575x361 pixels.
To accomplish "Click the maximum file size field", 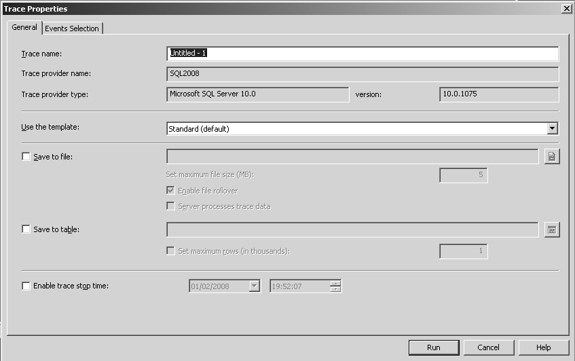I will pyautogui.click(x=464, y=175).
